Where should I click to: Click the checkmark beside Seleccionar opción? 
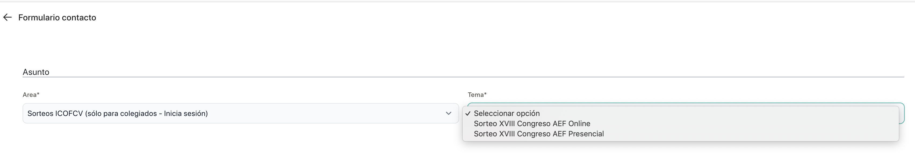tap(468, 114)
